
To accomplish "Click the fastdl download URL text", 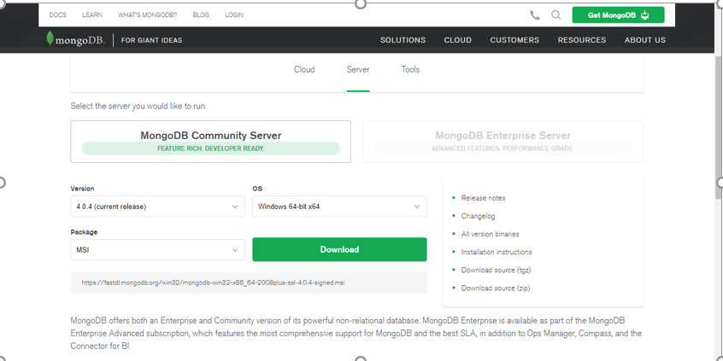I will [x=213, y=282].
